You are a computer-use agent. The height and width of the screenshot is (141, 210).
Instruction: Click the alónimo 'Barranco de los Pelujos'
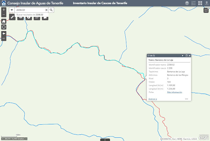[178, 75]
